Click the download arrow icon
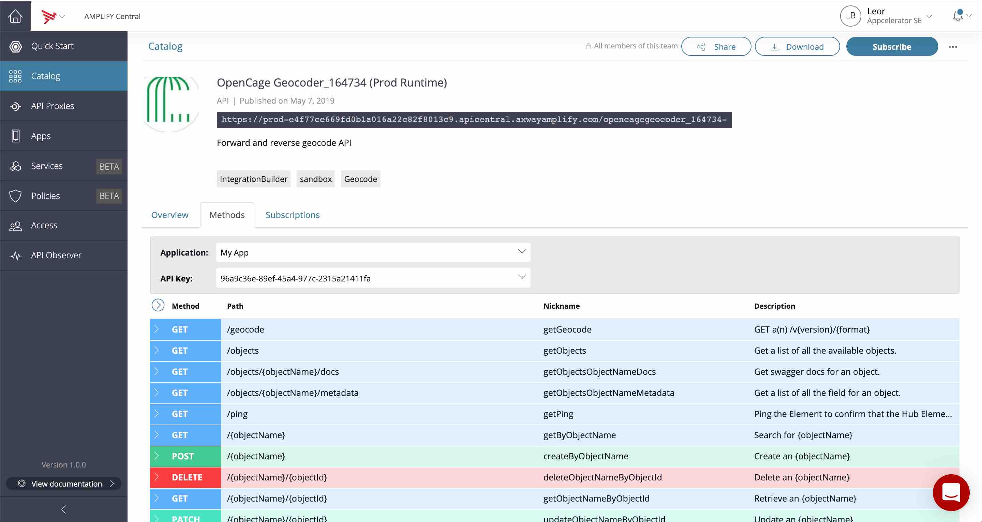 [774, 47]
